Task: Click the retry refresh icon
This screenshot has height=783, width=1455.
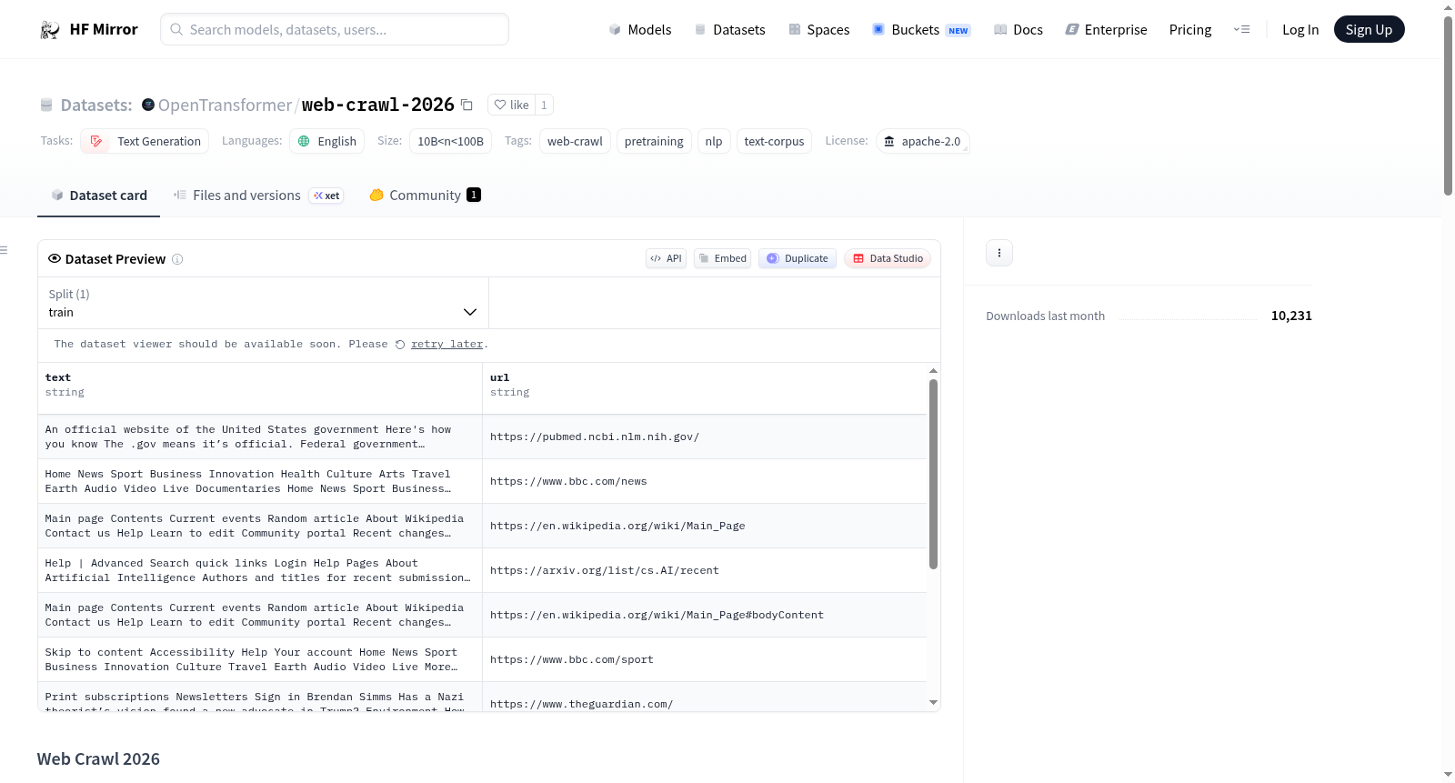Action: click(x=400, y=345)
